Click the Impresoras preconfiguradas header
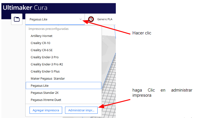The height and width of the screenshot is (118, 197). pyautogui.click(x=49, y=29)
